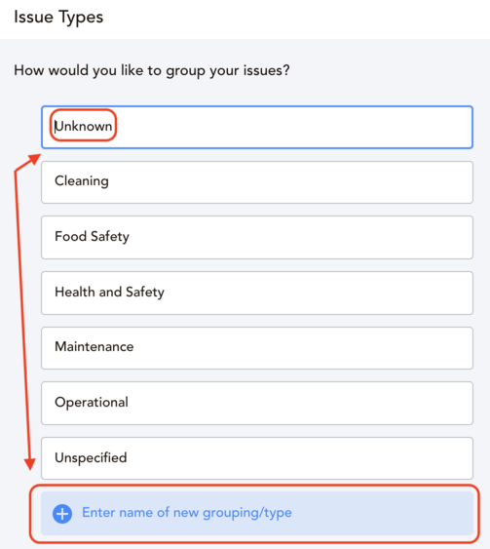Click the Health and Safety label text
The width and height of the screenshot is (490, 549).
tap(109, 292)
